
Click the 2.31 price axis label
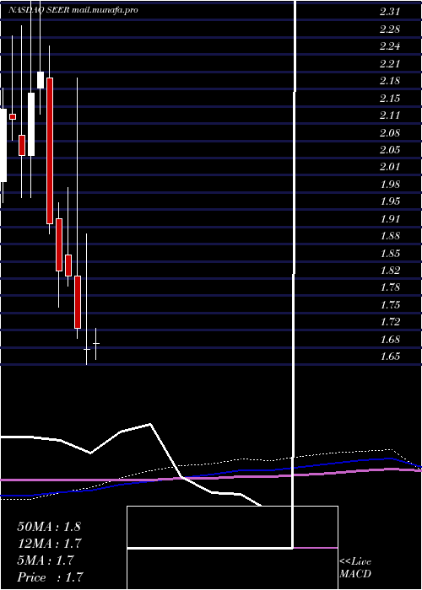click(x=390, y=12)
